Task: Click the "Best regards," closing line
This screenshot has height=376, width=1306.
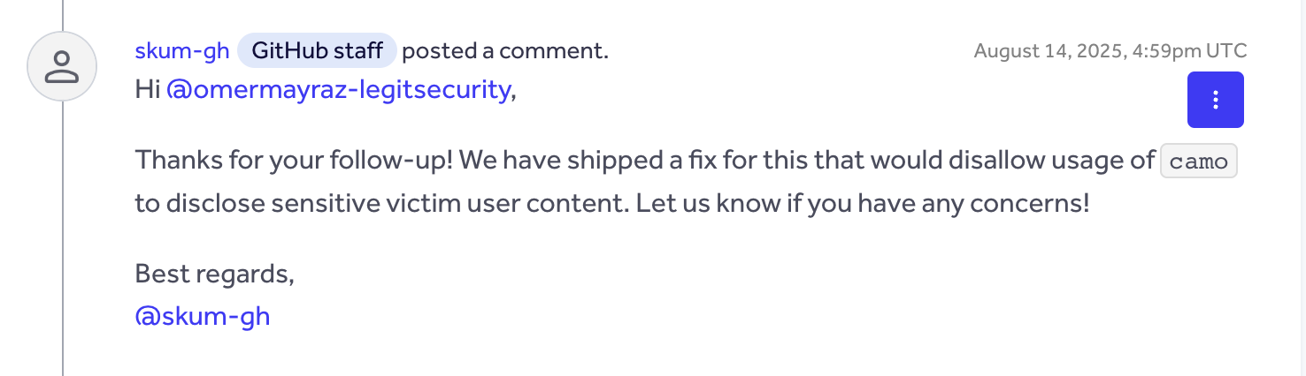Action: click(214, 274)
